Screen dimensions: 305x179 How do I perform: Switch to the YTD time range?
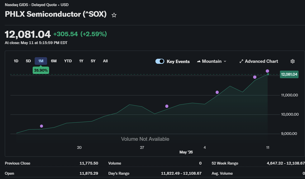tap(68, 61)
